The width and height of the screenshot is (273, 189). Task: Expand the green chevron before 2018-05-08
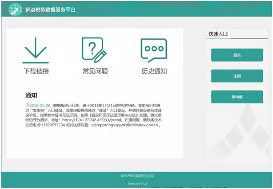point(27,105)
